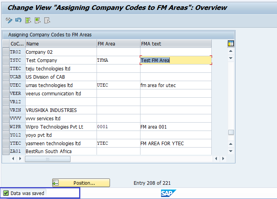Click the 'Data was saved' status message
Viewport: 277px width, 199px height.
[x=27, y=193]
